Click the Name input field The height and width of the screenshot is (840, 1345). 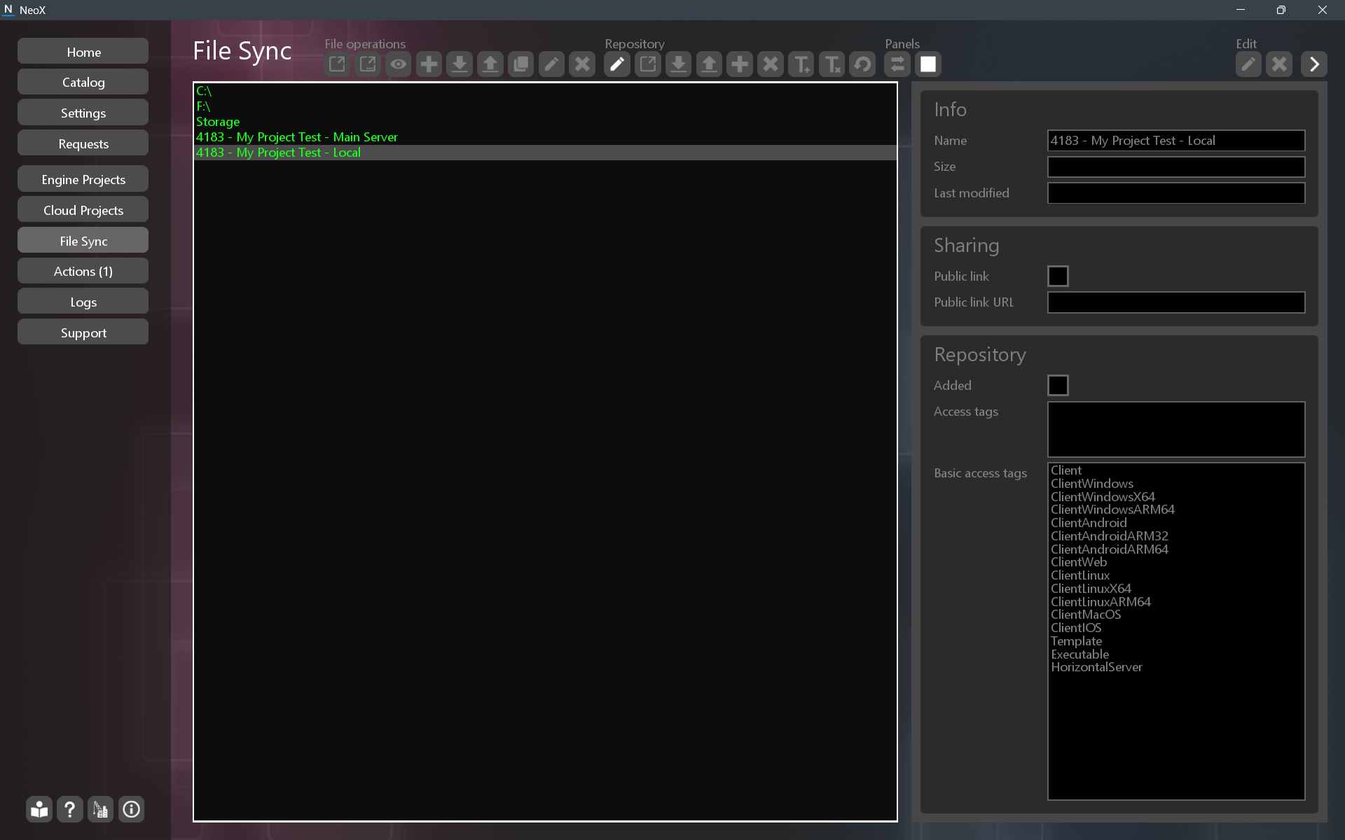pyautogui.click(x=1175, y=141)
